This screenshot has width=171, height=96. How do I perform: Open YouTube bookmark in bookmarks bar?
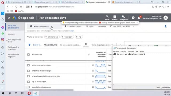click(x=20, y=11)
